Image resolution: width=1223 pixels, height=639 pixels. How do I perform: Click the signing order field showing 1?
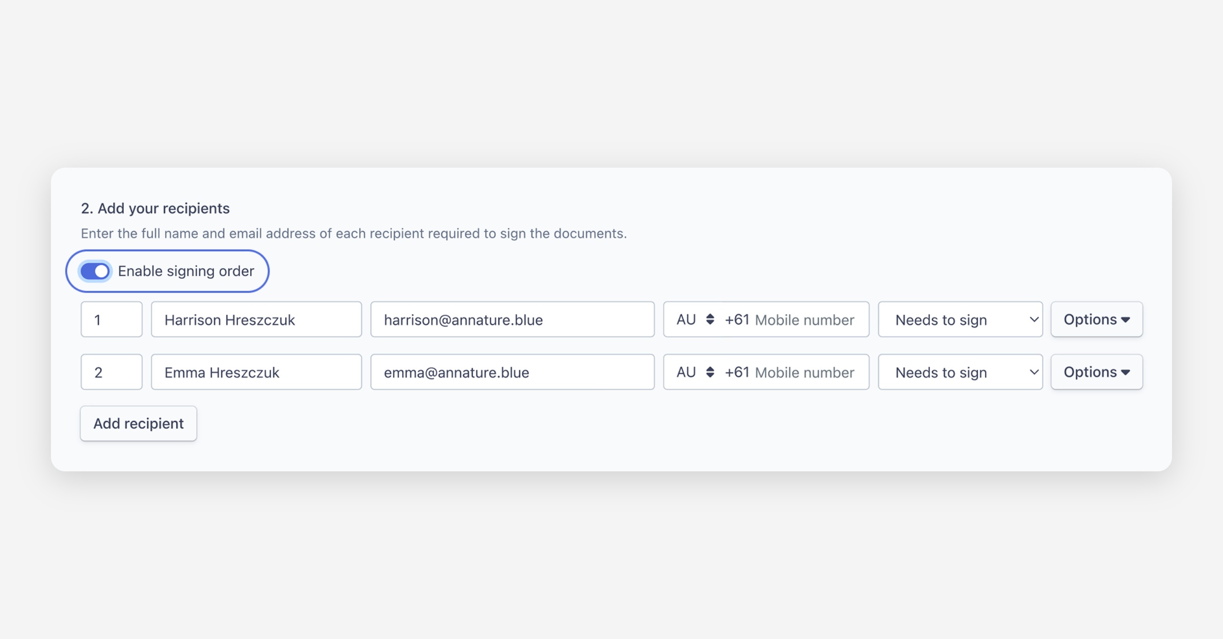pyautogui.click(x=111, y=320)
